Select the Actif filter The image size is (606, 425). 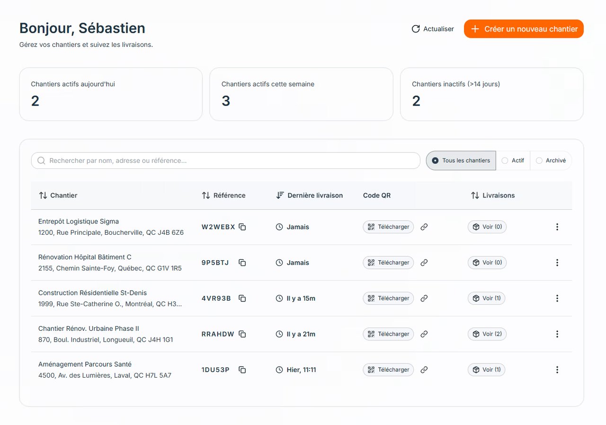[x=513, y=160]
